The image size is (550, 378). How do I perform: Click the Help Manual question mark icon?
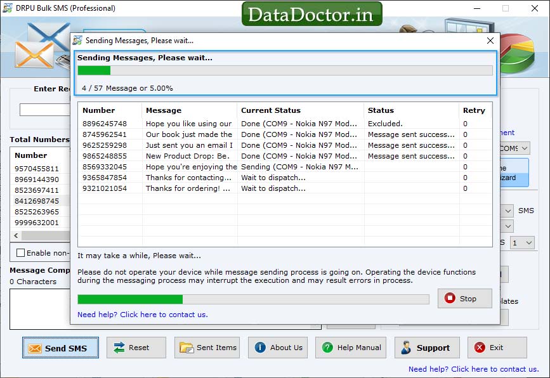tap(327, 348)
